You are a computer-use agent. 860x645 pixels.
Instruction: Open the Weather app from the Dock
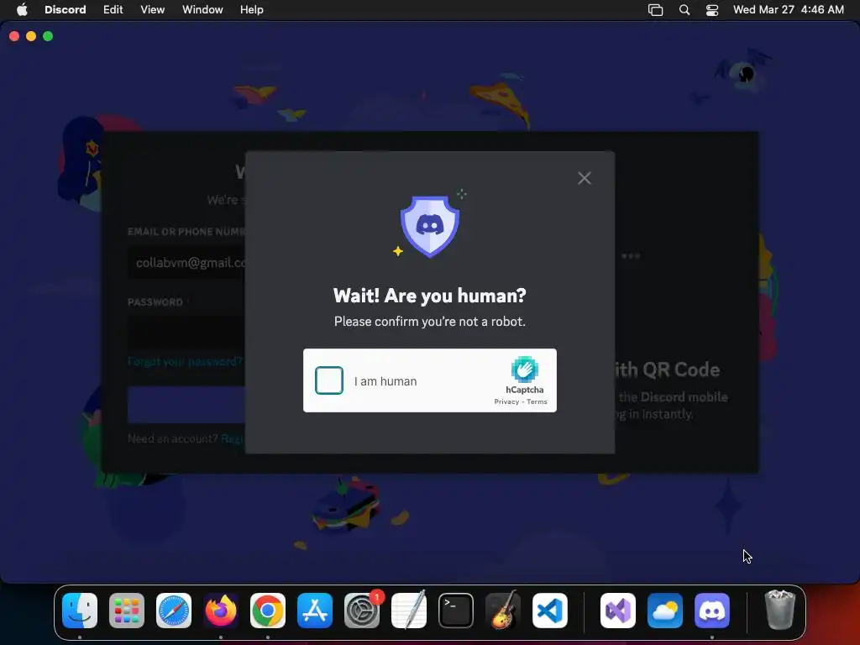coord(665,611)
